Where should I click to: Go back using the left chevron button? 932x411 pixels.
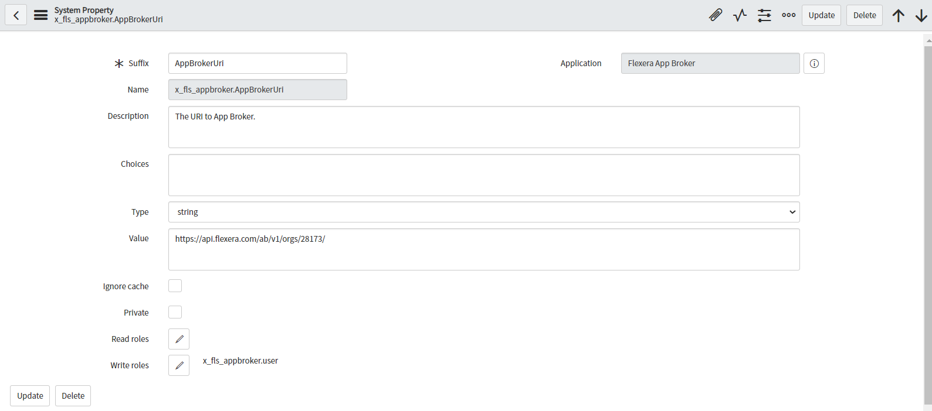tap(16, 15)
